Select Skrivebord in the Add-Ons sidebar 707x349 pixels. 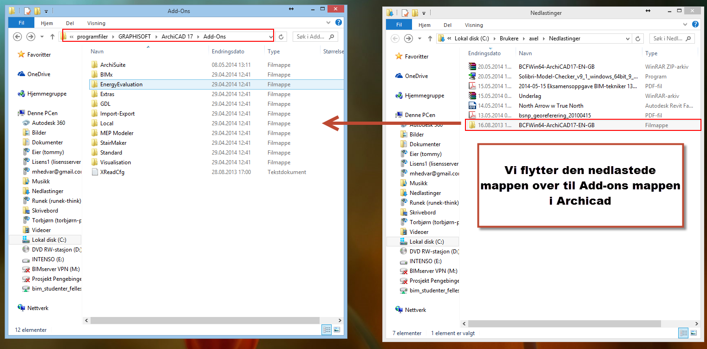click(45, 211)
